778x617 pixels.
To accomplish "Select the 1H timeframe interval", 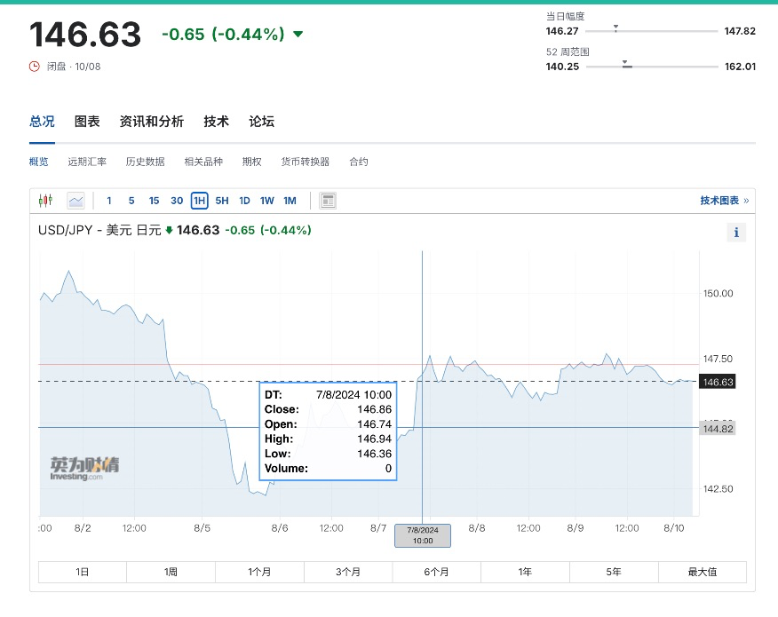I will [x=199, y=201].
